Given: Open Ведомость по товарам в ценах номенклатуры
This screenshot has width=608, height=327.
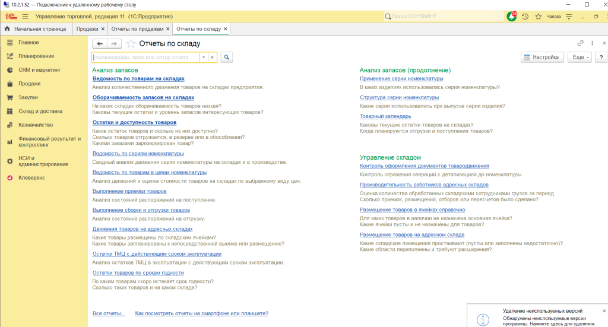Looking at the screenshot, I should pyautogui.click(x=149, y=173).
